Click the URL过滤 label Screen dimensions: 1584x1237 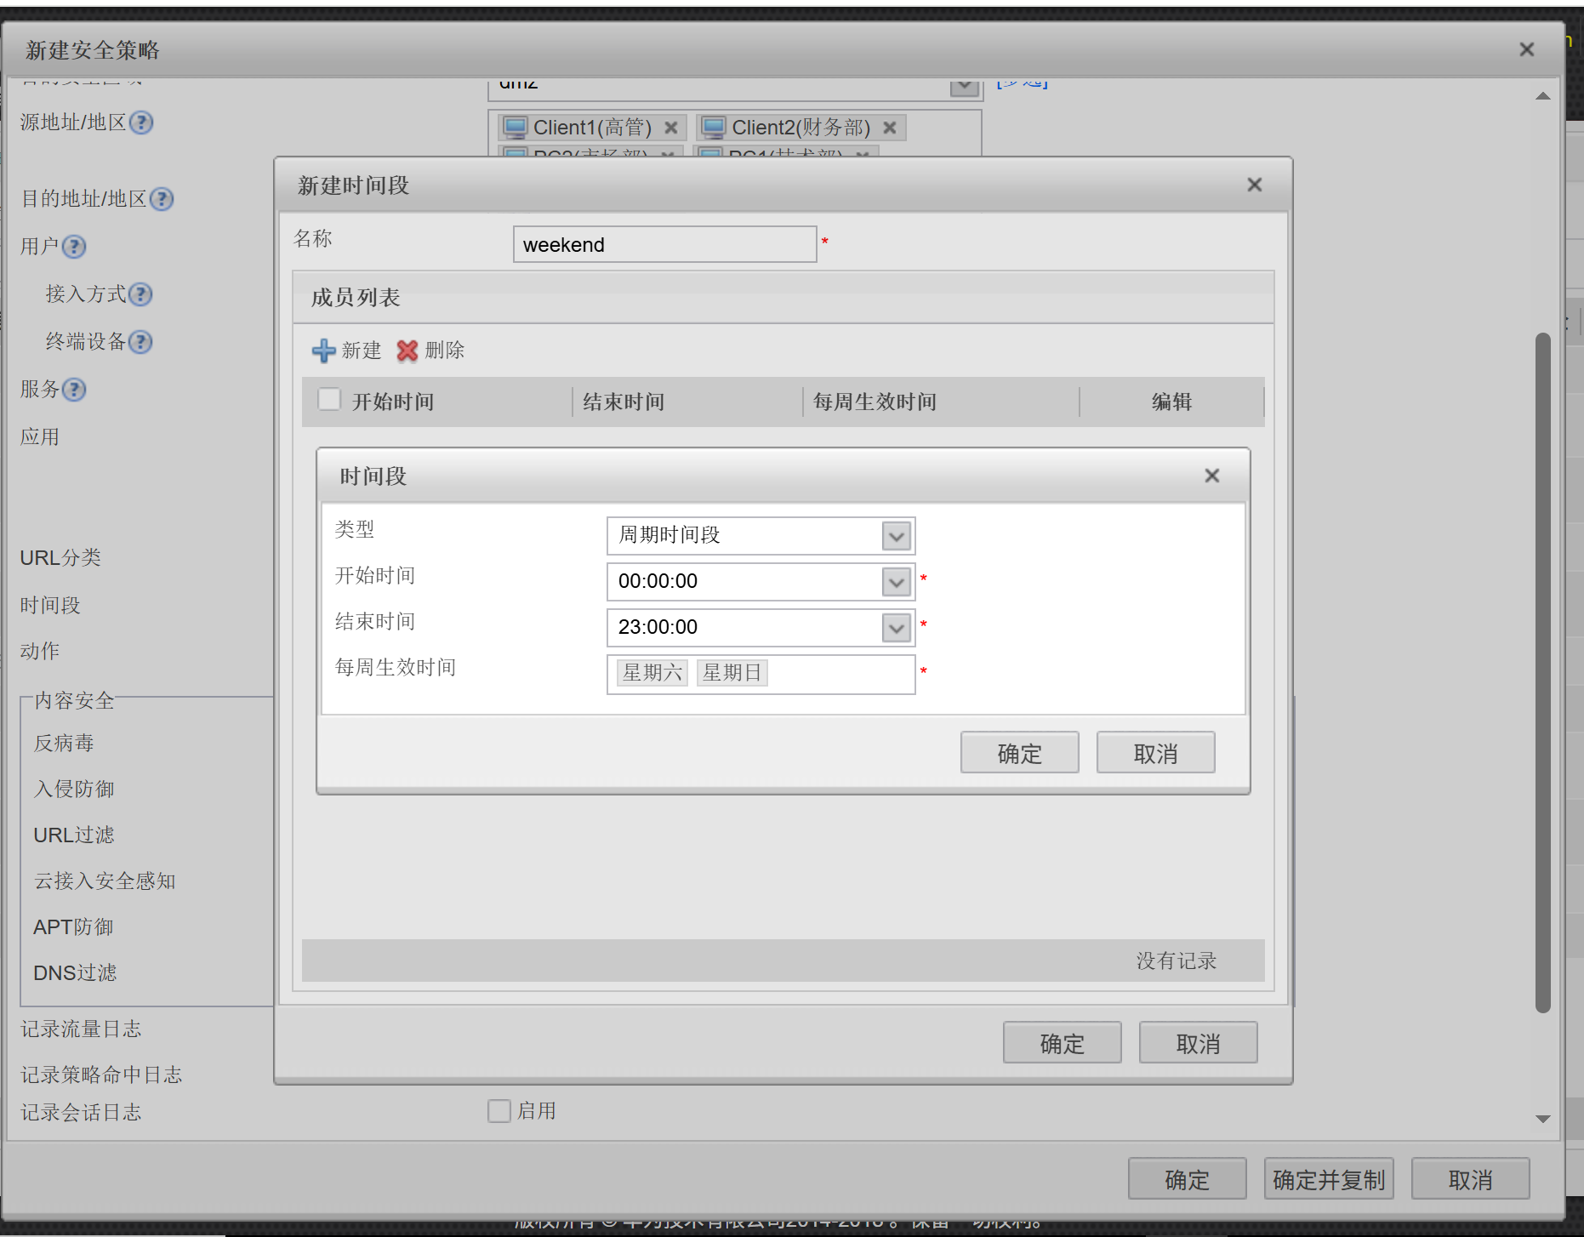(74, 835)
